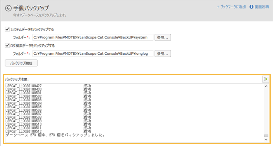Image resolution: width=273 pixels, height=146 pixels.
Task: Click the back arrow icon beside 手動バックアップ
Action: point(8,8)
